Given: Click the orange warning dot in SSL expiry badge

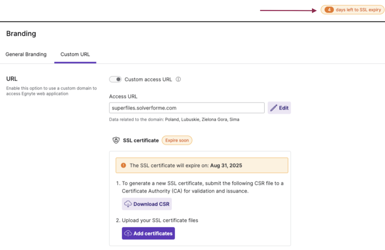Looking at the screenshot, I should pyautogui.click(x=330, y=10).
